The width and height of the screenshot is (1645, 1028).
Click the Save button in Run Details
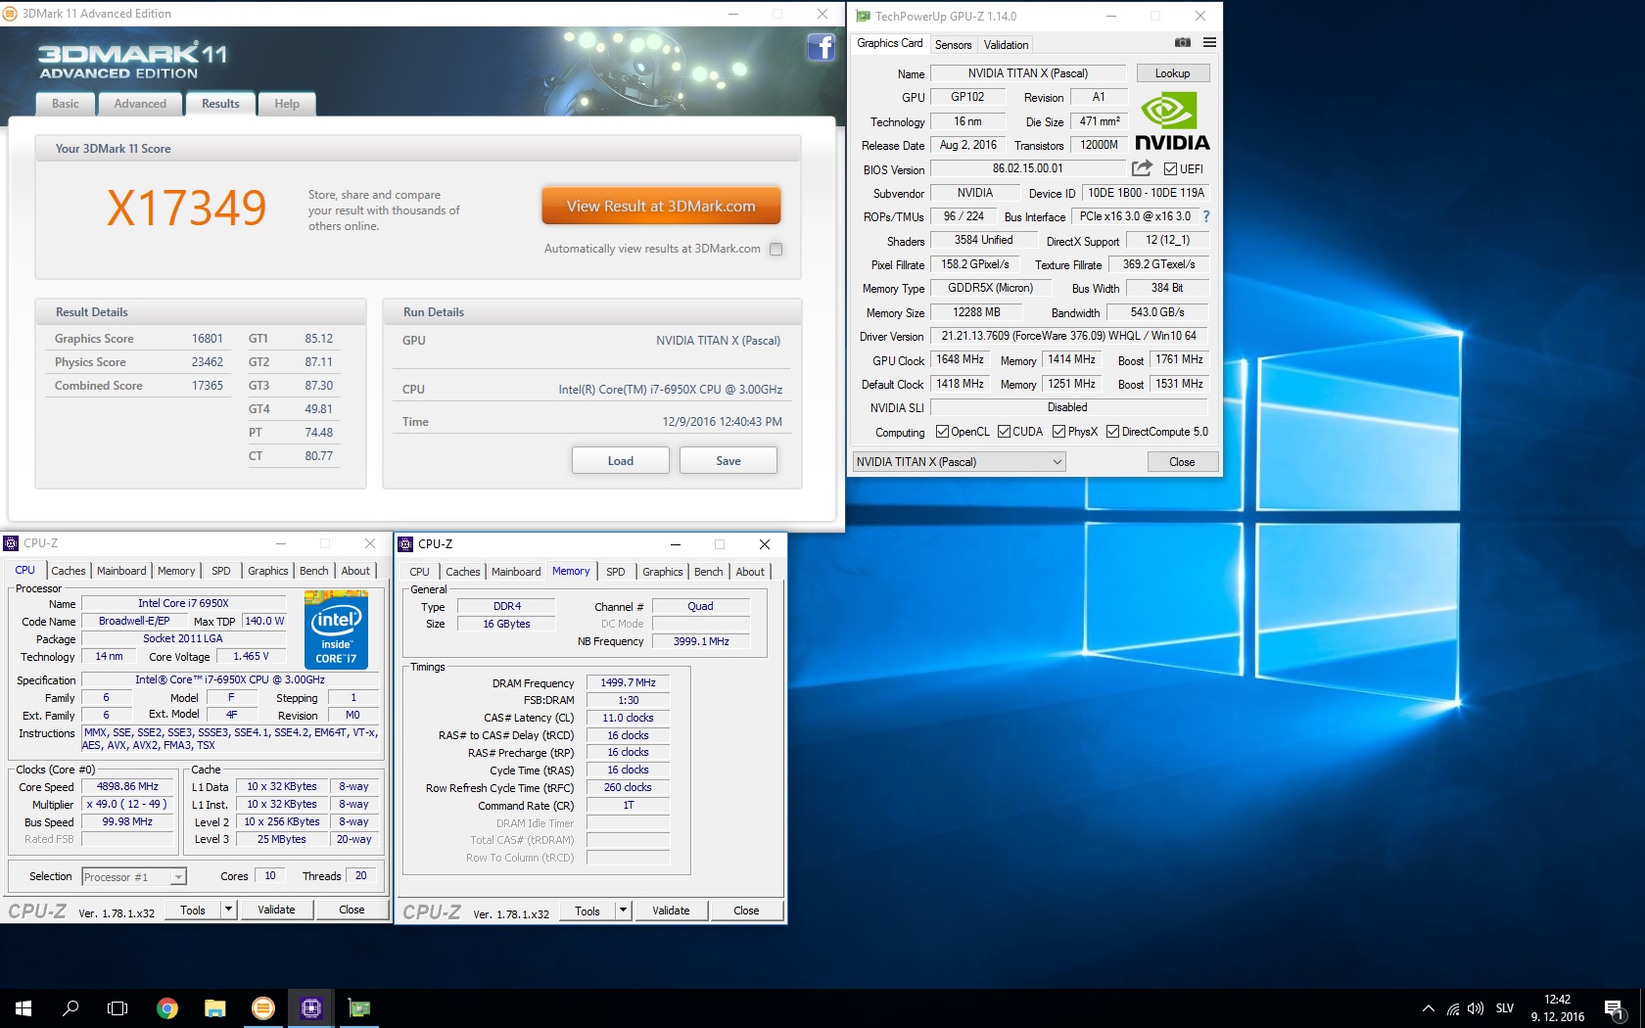[x=728, y=461]
